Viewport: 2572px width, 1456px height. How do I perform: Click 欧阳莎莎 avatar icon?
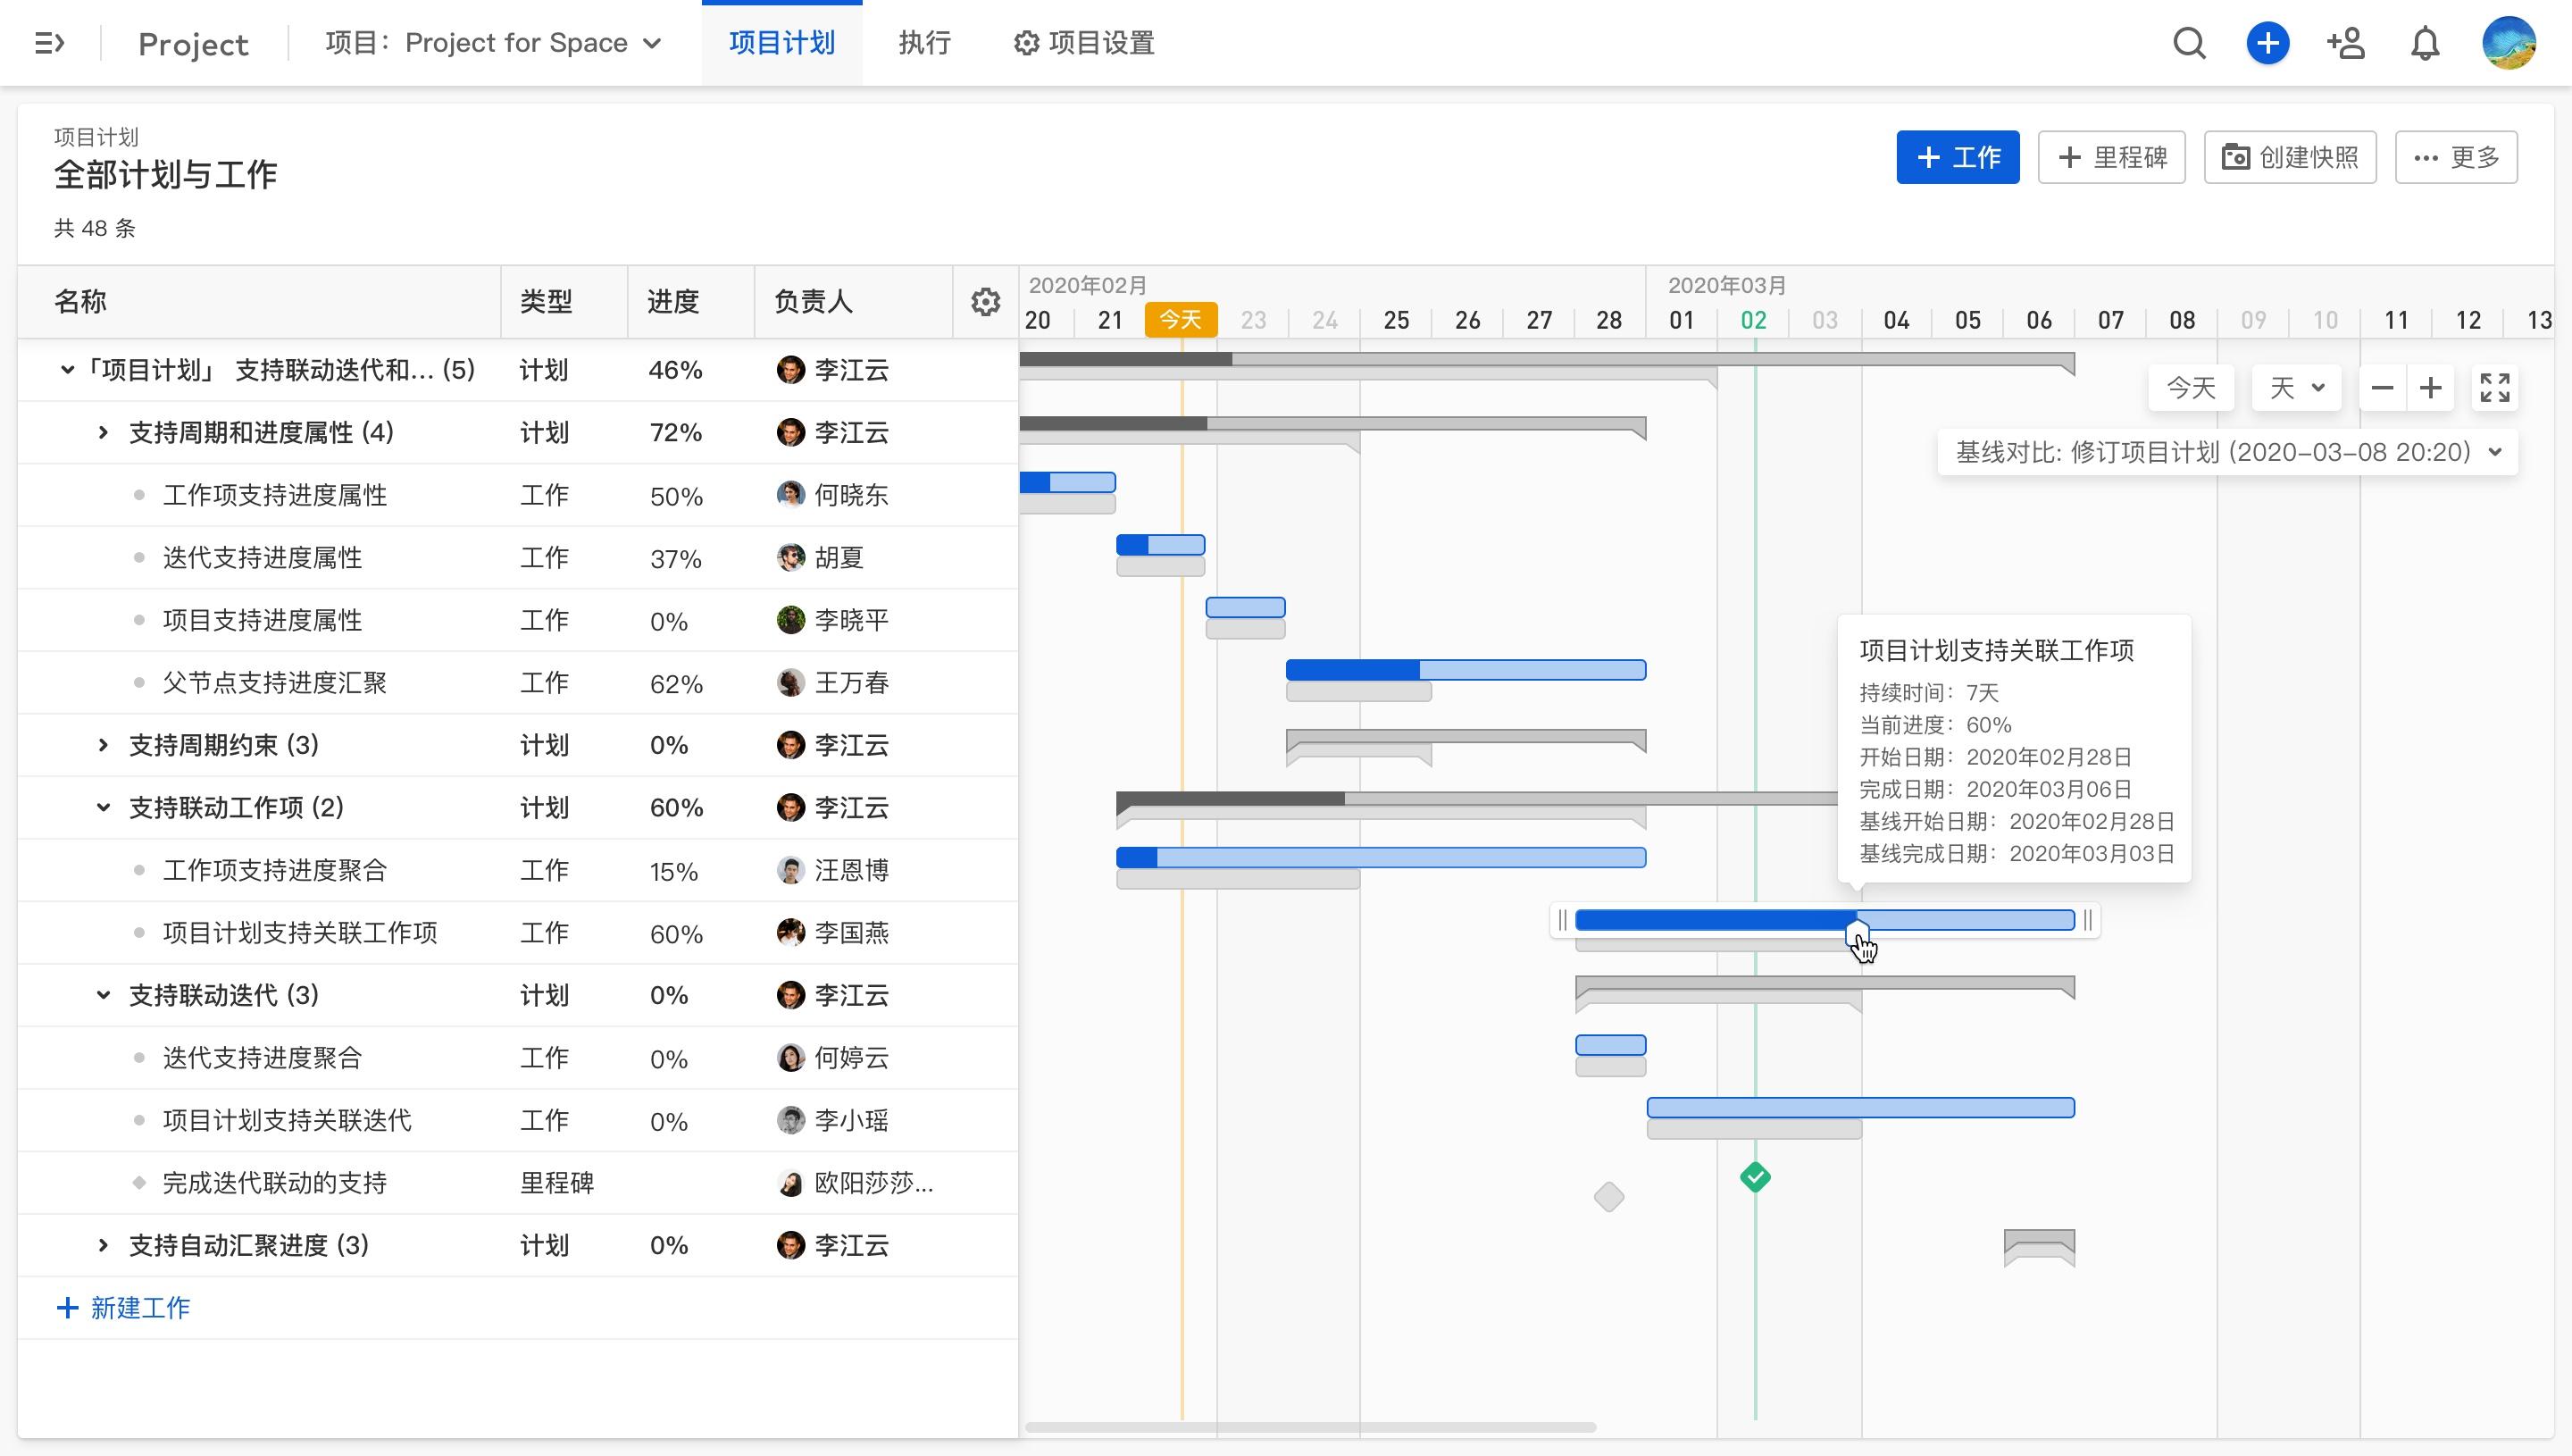point(790,1183)
